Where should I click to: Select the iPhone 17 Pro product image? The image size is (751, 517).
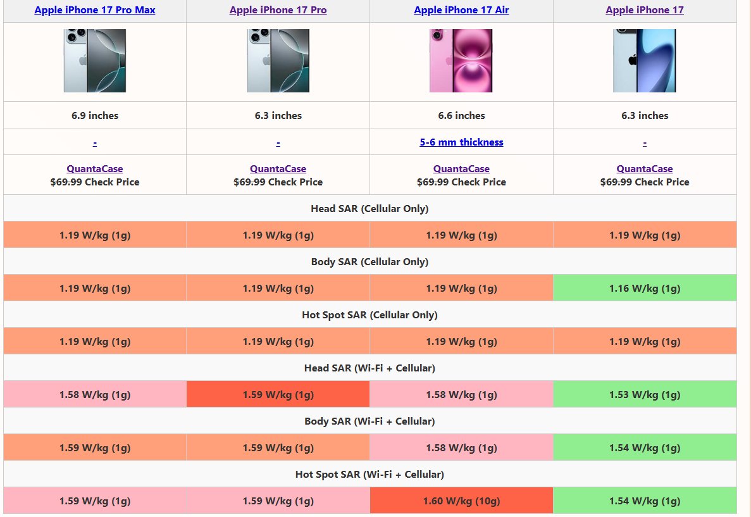(278, 61)
